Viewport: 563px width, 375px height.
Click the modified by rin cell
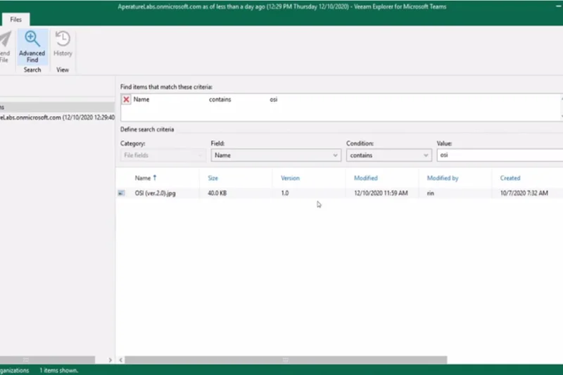tap(431, 193)
